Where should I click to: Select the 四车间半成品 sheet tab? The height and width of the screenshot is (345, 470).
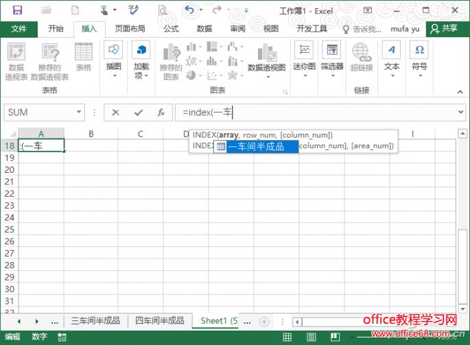point(160,321)
